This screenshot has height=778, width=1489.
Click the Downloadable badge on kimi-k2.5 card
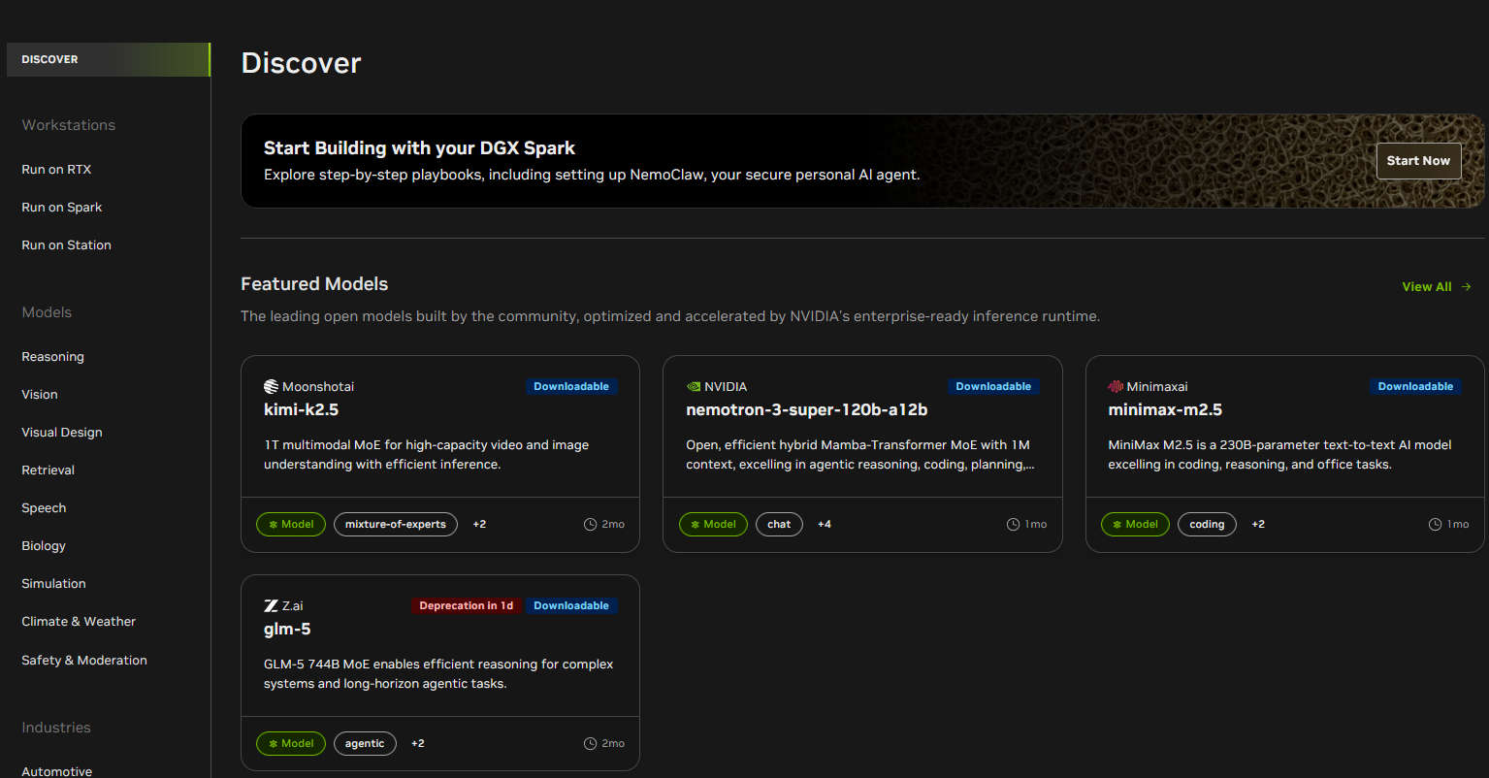tap(571, 387)
